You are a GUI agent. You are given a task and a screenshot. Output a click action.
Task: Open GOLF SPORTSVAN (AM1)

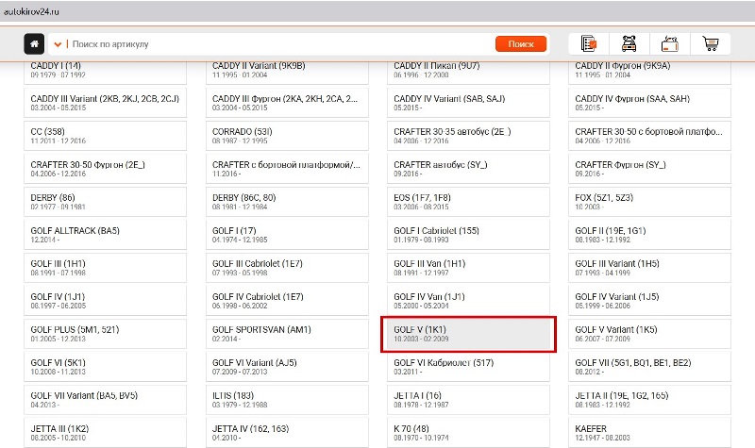coord(287,334)
